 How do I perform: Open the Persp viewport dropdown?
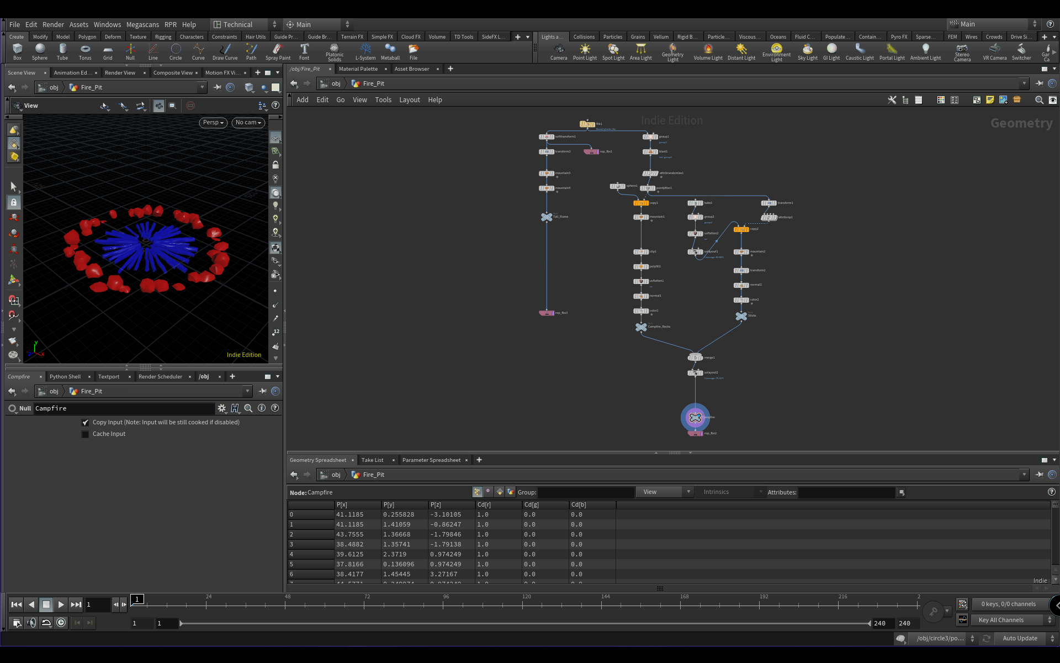[213, 123]
